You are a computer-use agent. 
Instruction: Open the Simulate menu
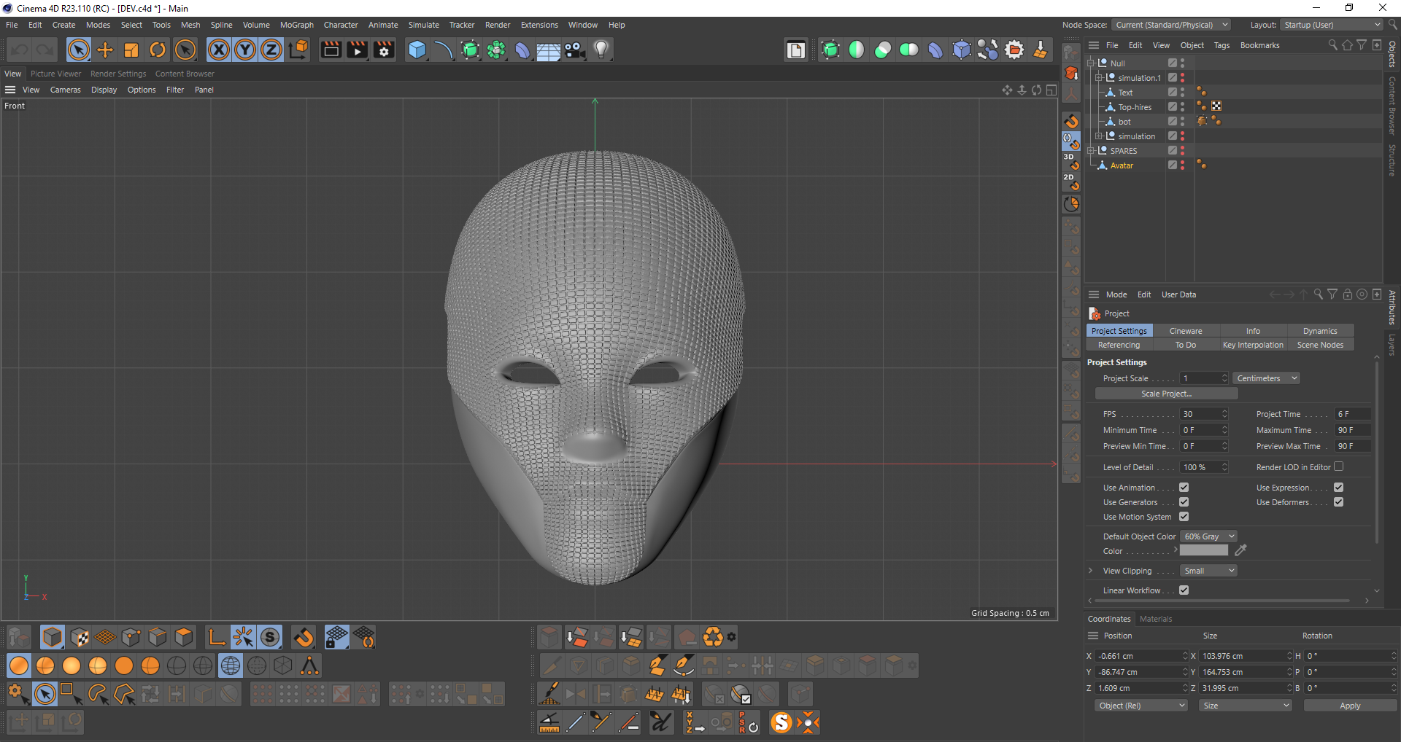click(x=424, y=25)
